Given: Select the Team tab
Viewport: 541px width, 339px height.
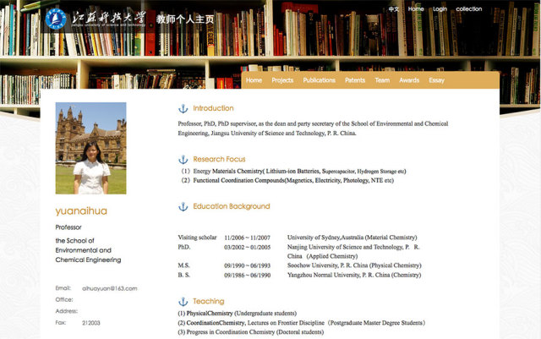Looking at the screenshot, I should pyautogui.click(x=382, y=80).
